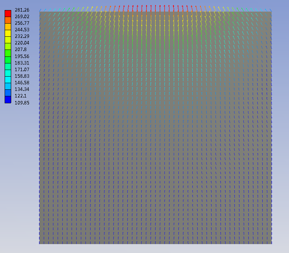
Task: Click the legend value 134.34
Action: pyautogui.click(x=22, y=89)
